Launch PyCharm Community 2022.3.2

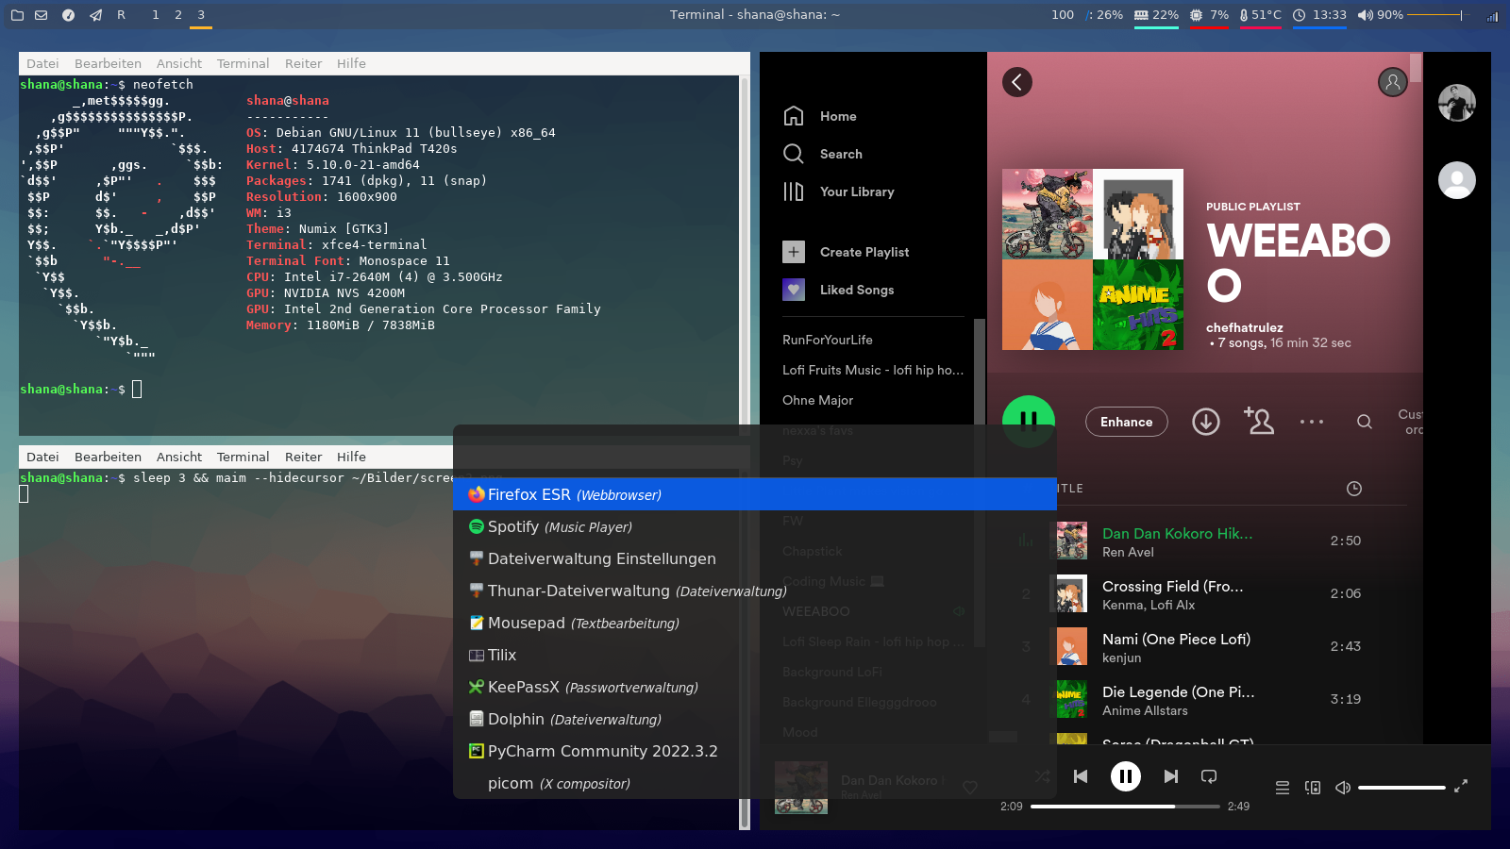755,751
